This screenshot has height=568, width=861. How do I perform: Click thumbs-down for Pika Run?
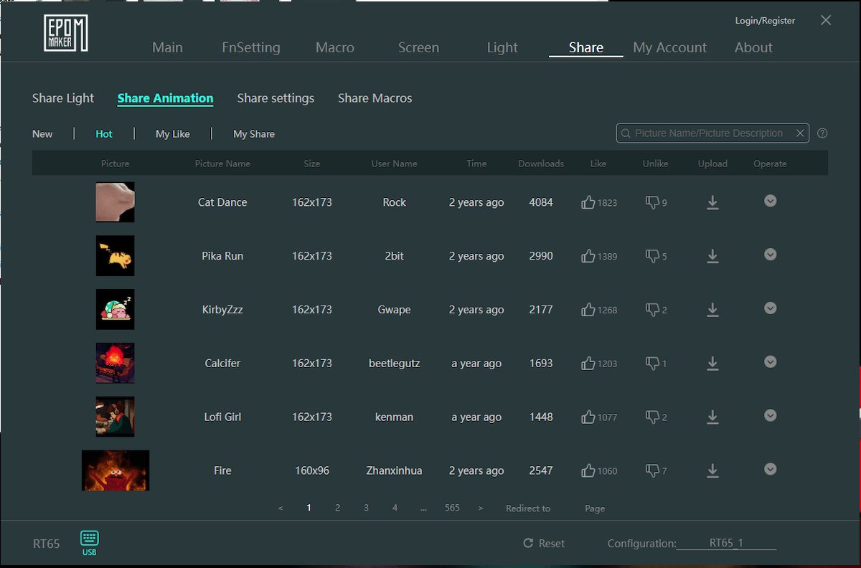pos(652,256)
